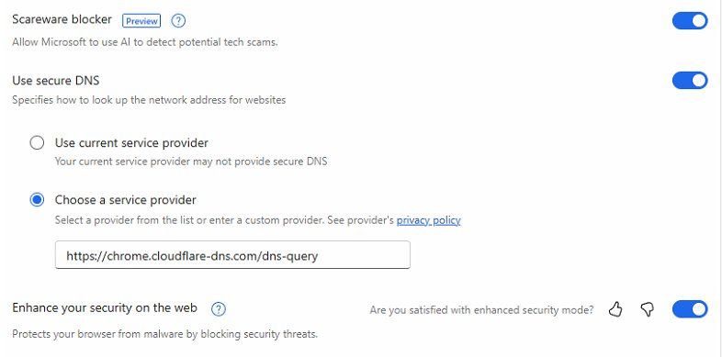Viewport: 722px width, 357px height.
Task: Open the Scareware blocker help icon
Action: 177,21
